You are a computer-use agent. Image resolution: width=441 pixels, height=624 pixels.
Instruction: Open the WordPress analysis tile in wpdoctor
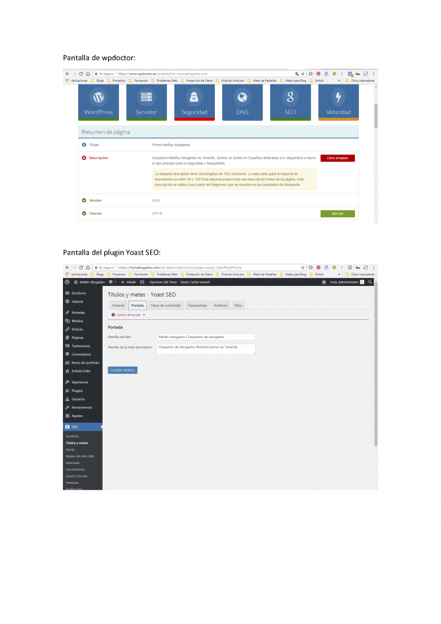coord(99,102)
